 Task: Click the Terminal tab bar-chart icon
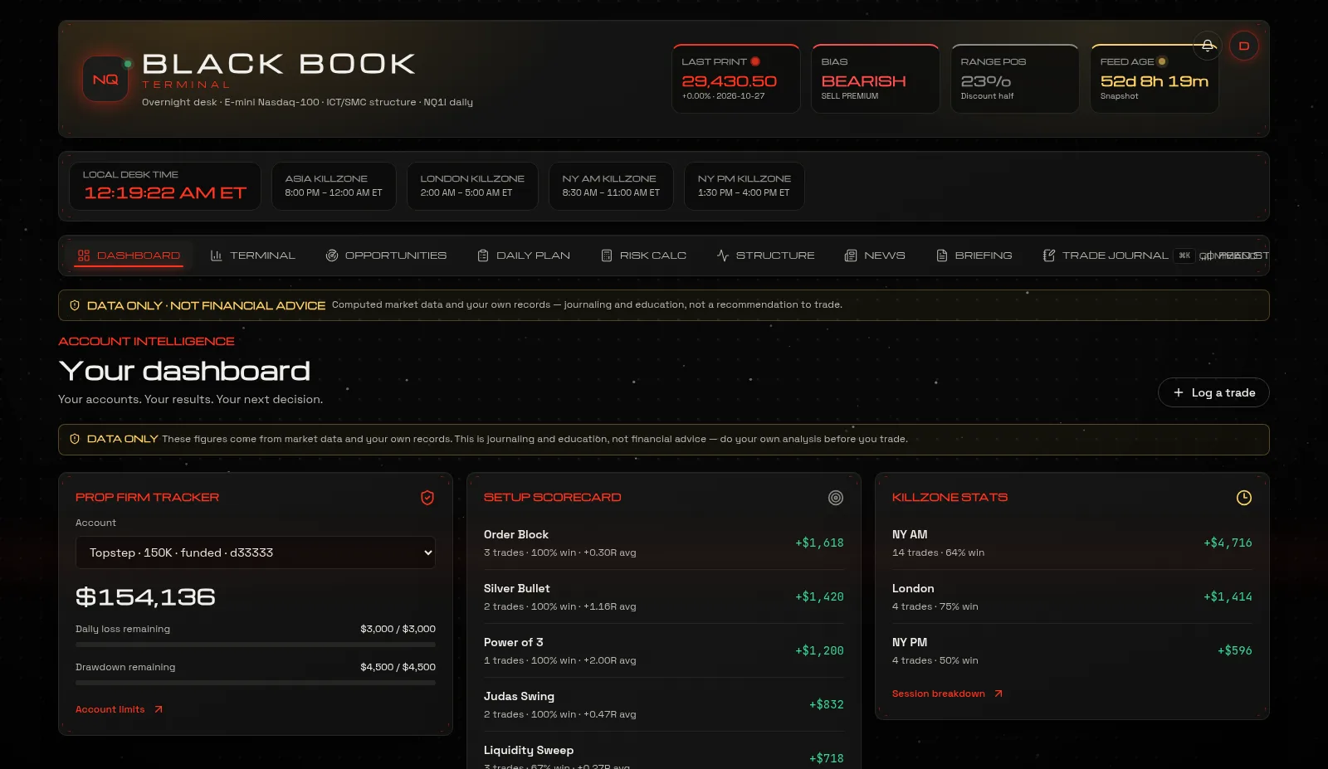coord(217,256)
